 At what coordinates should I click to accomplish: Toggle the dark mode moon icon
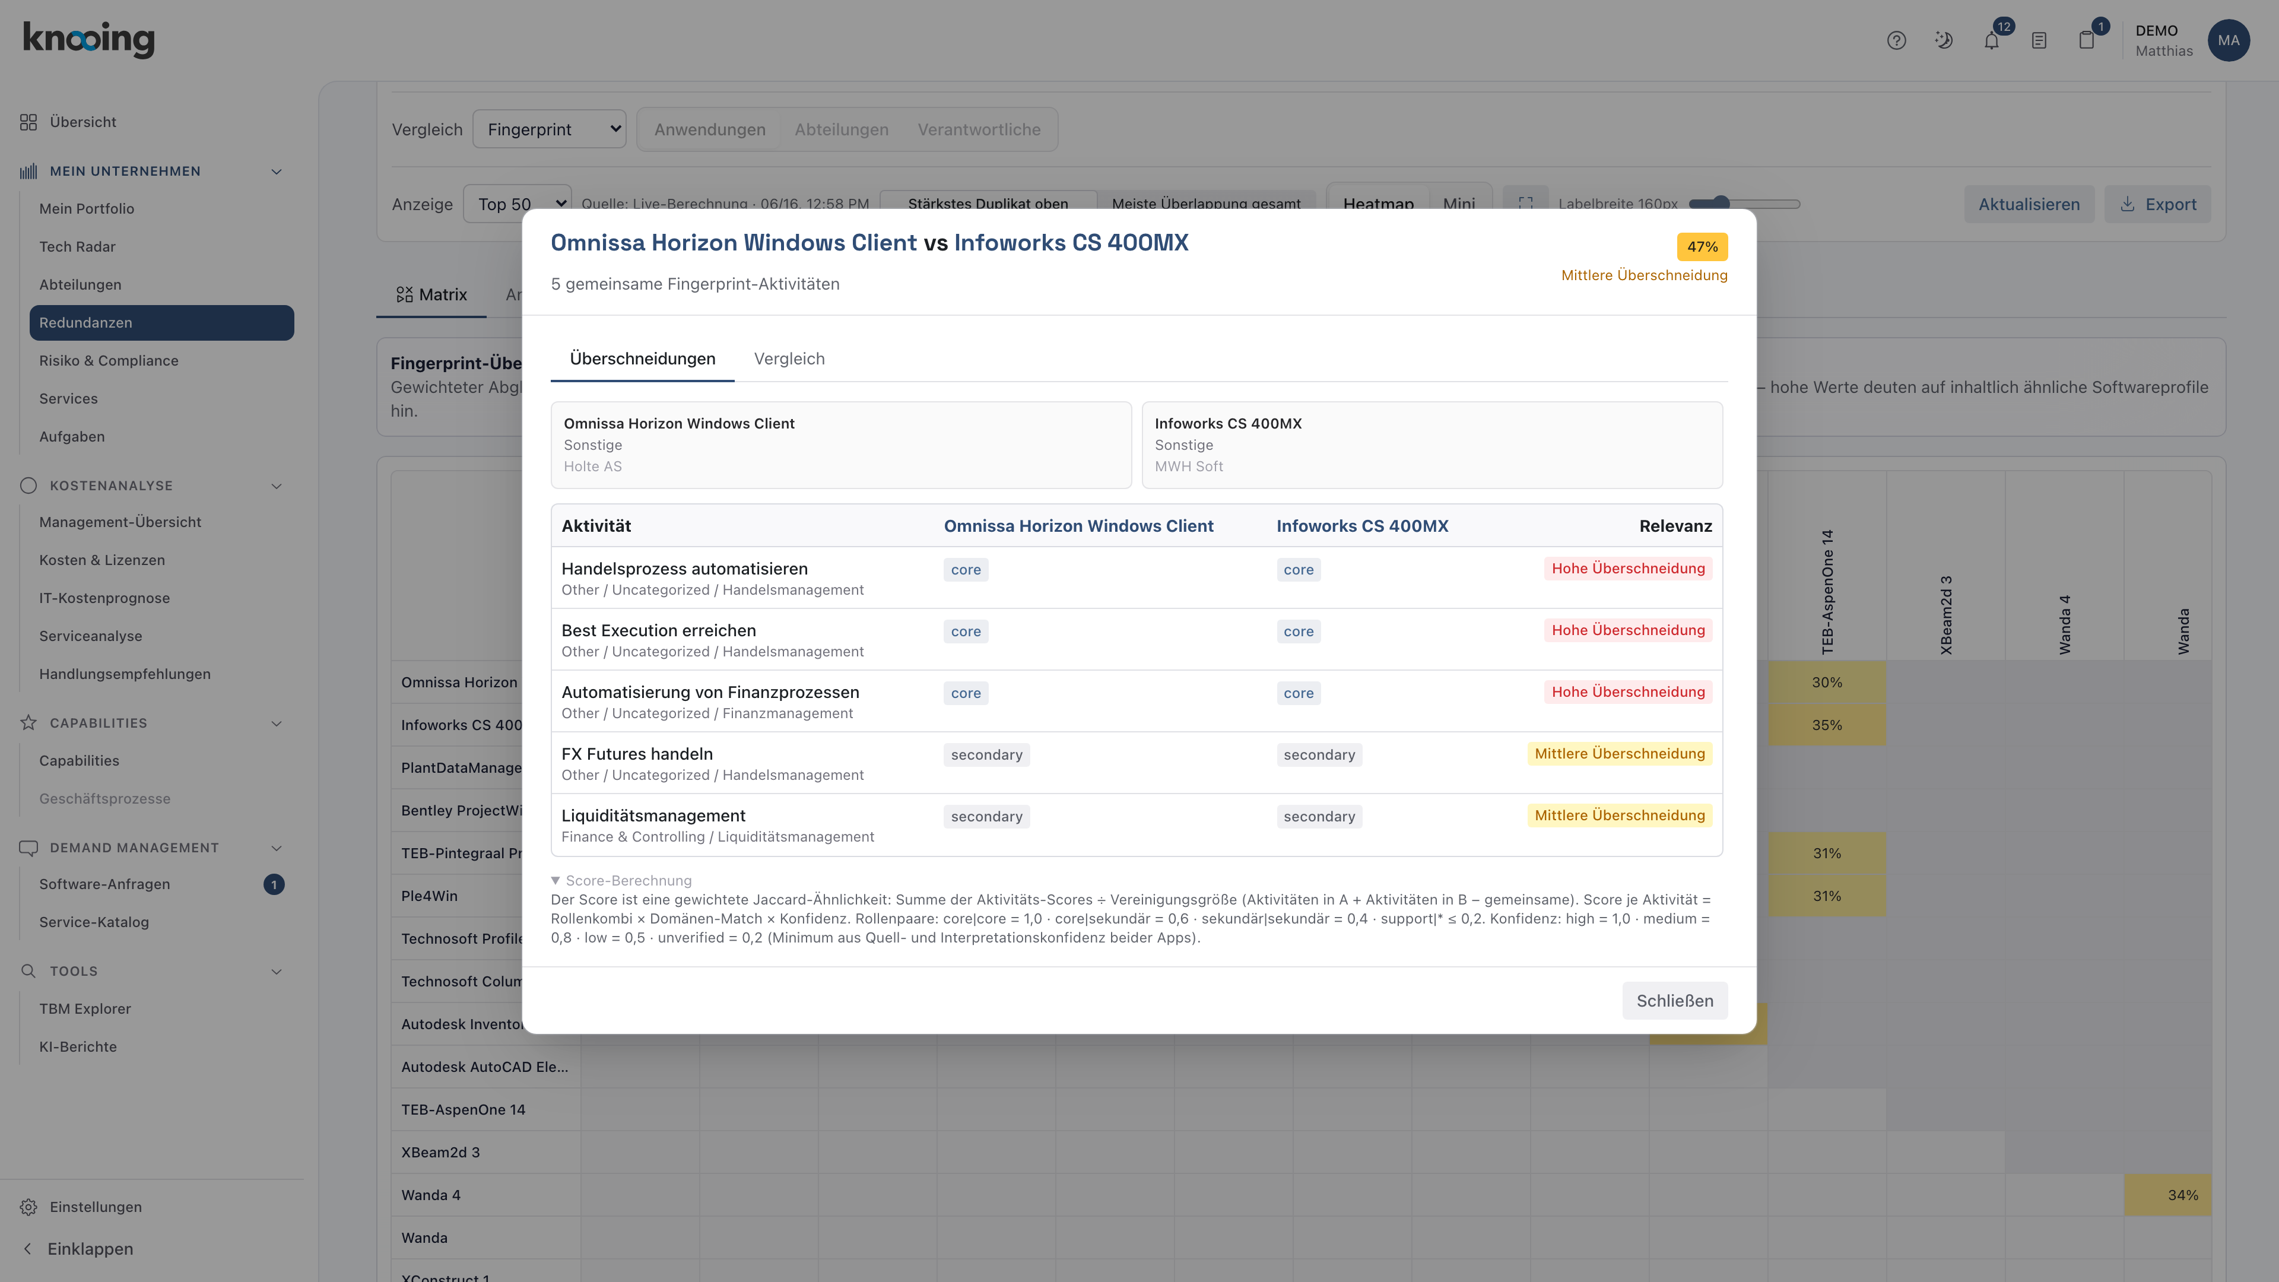[x=1944, y=40]
